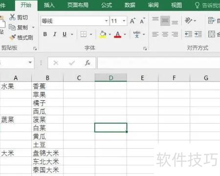The image size is (220, 176).
Task: Open the underline style dropdown
Action: point(72,34)
